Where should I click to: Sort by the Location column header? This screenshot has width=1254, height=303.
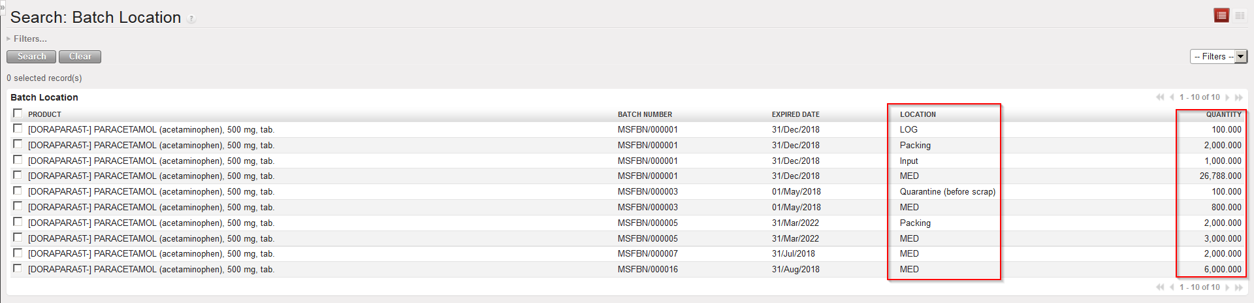tap(918, 114)
